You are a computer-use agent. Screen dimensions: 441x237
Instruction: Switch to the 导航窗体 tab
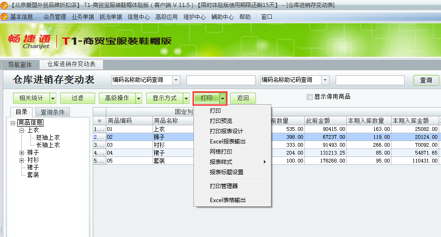point(20,65)
